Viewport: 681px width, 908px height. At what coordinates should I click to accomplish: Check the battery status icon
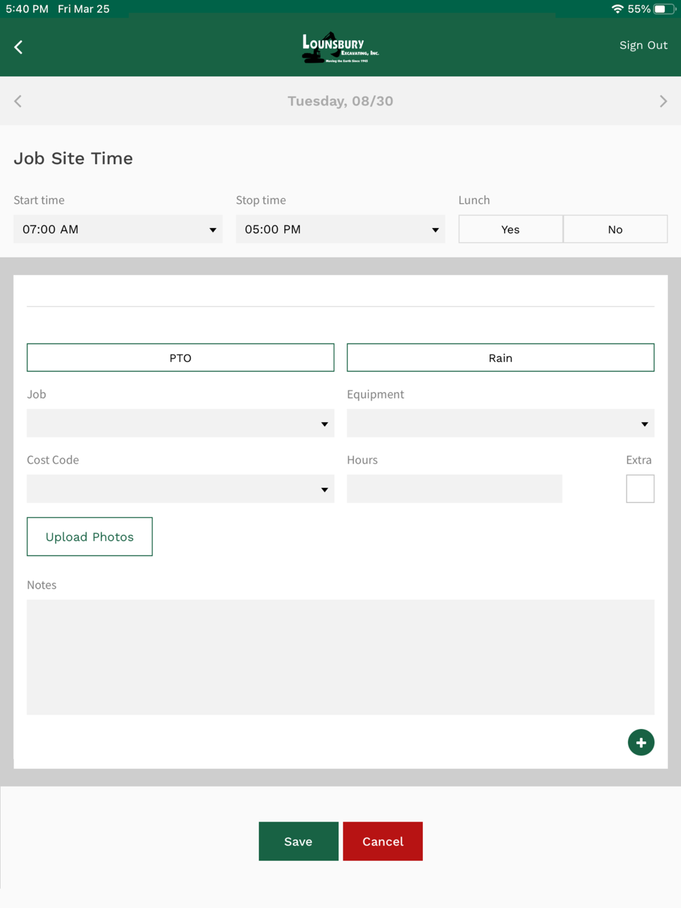[664, 9]
